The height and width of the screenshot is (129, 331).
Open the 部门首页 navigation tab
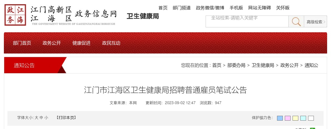[x=22, y=43]
